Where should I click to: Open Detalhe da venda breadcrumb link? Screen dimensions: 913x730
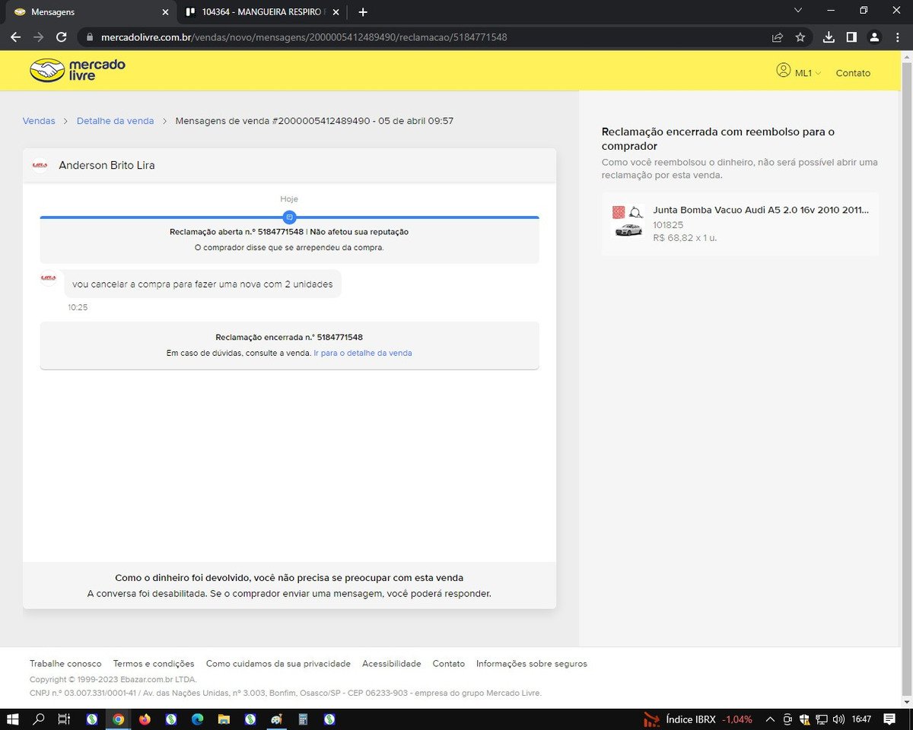tap(115, 121)
